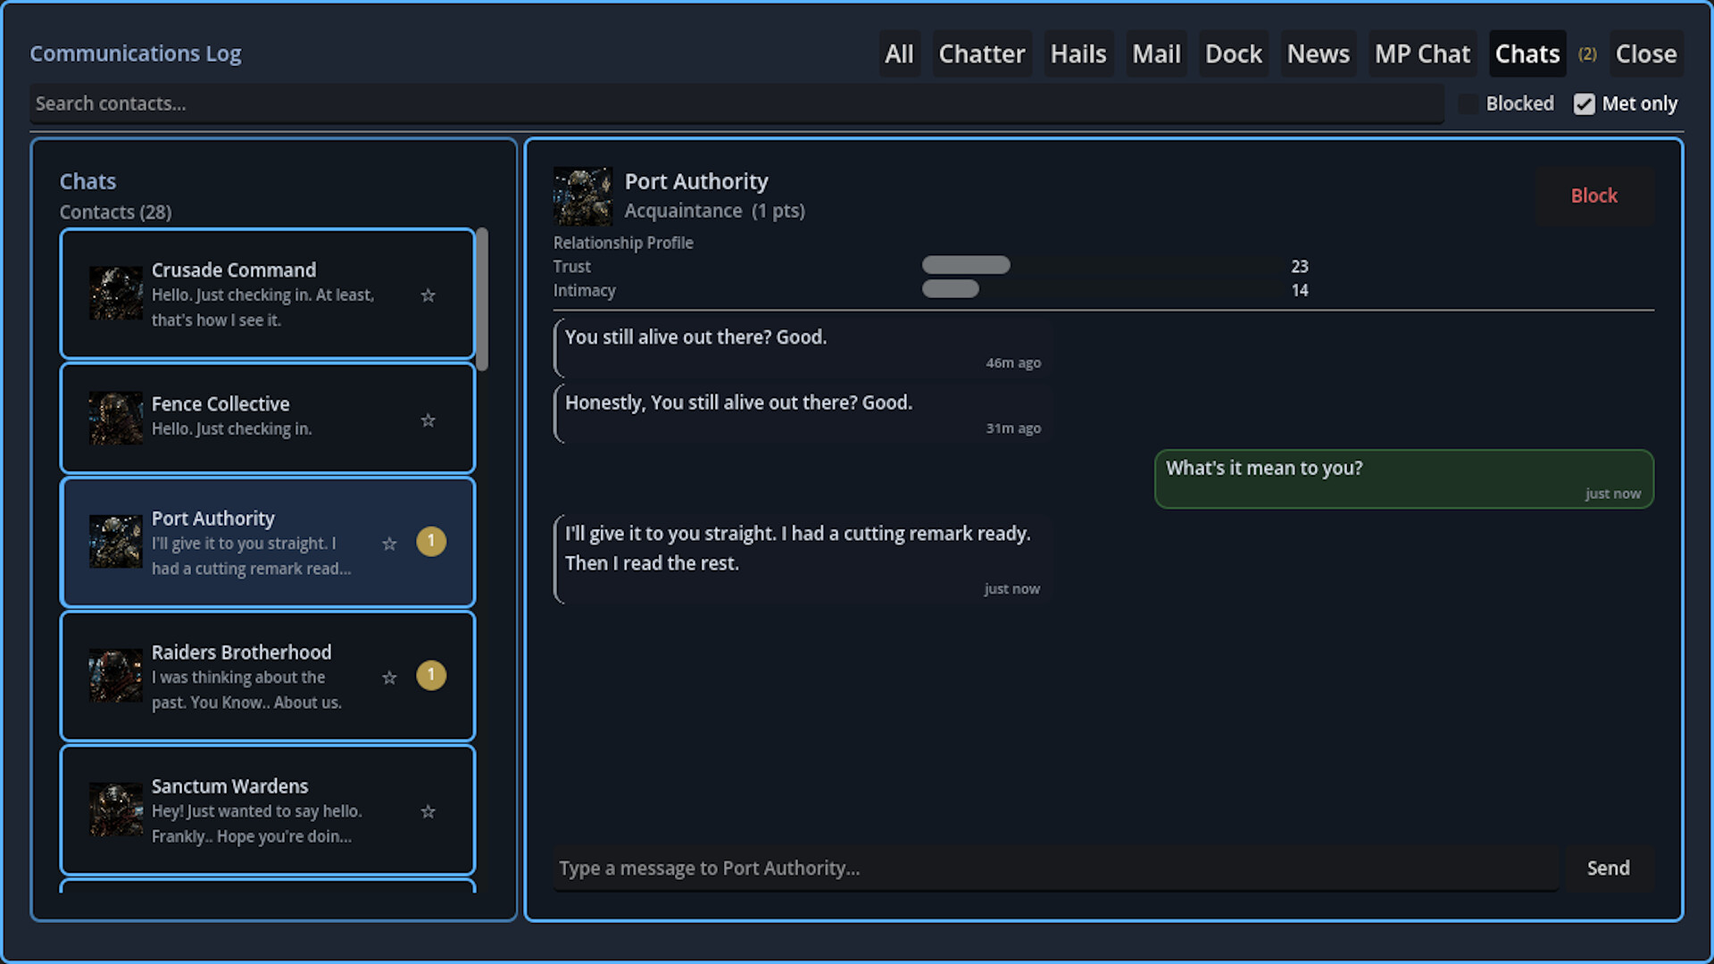Viewport: 1714px width, 964px height.
Task: Click the Search contacts field
Action: click(x=737, y=104)
